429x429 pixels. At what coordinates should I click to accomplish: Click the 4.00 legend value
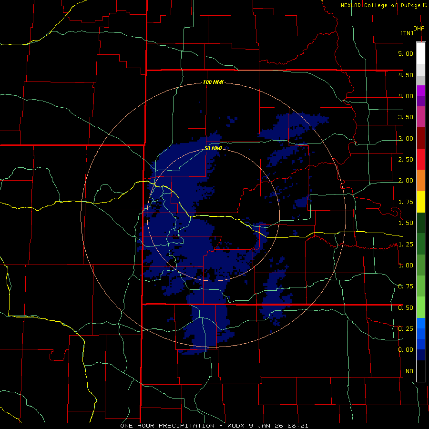[x=406, y=96]
